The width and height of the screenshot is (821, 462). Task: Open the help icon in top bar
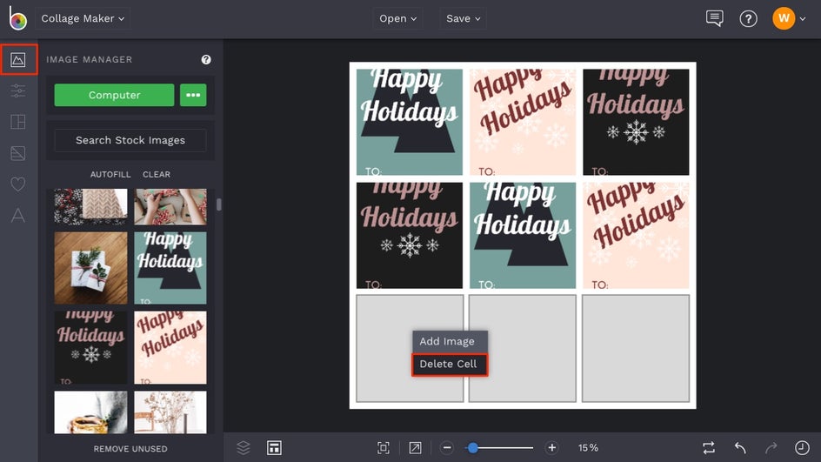tap(748, 19)
